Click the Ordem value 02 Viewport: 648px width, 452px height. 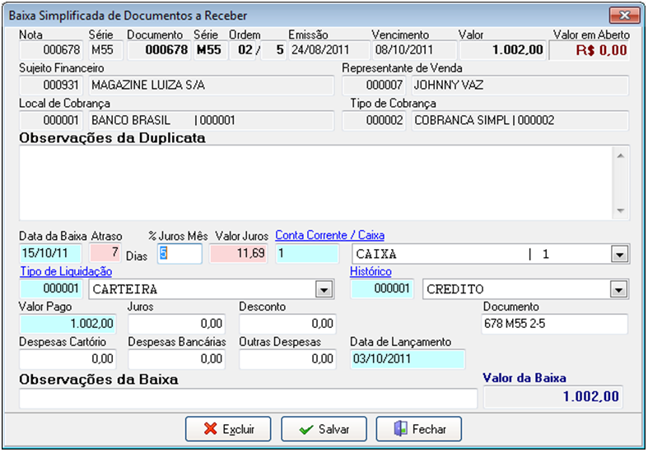(245, 50)
